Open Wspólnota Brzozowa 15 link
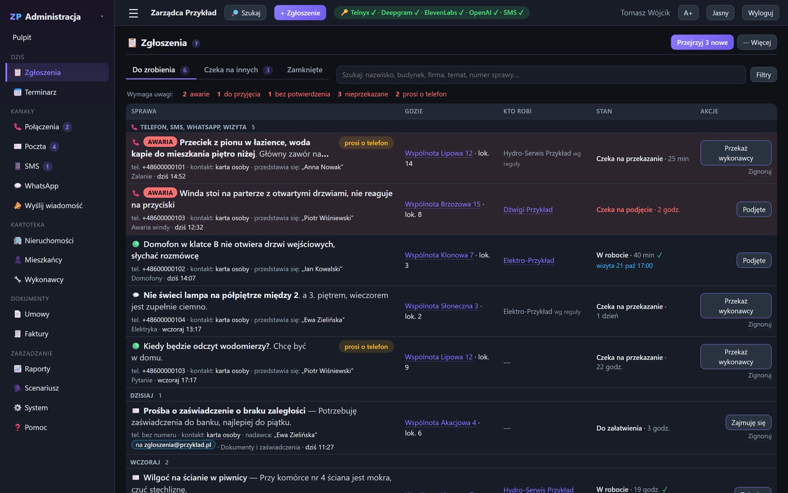Screen dimensions: 788x493 click(443, 204)
